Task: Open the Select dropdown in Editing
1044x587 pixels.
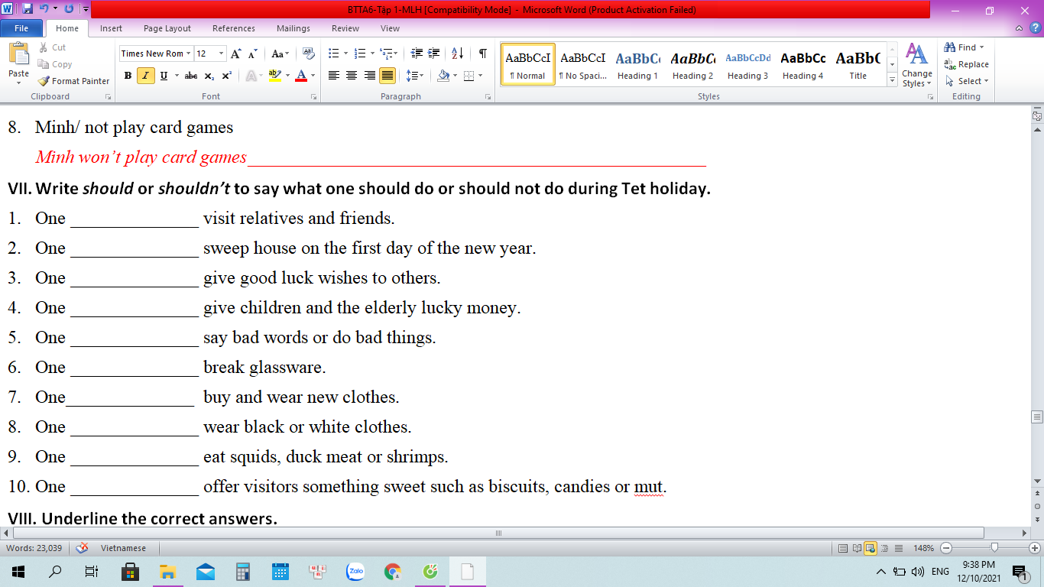Action: [x=967, y=81]
